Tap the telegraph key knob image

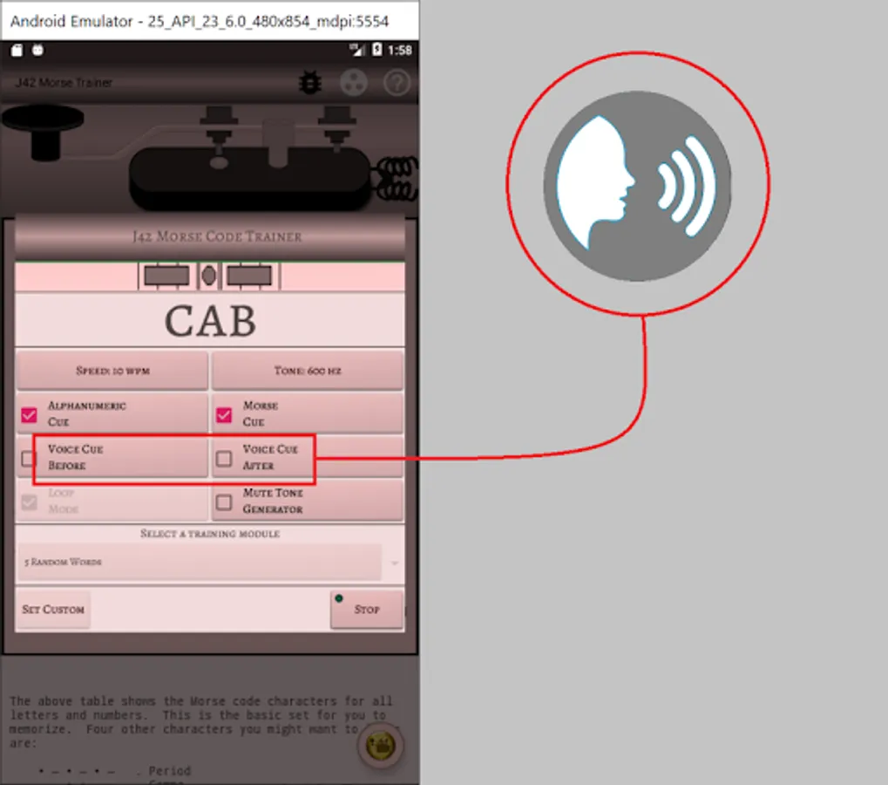pos(43,132)
